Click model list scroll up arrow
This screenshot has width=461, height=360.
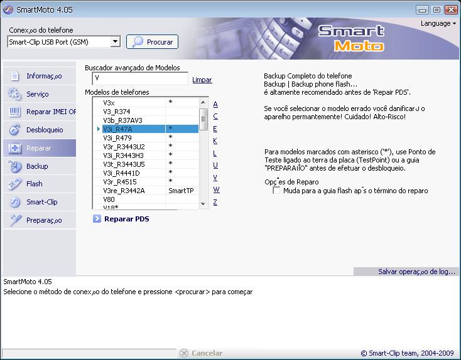click(x=203, y=102)
